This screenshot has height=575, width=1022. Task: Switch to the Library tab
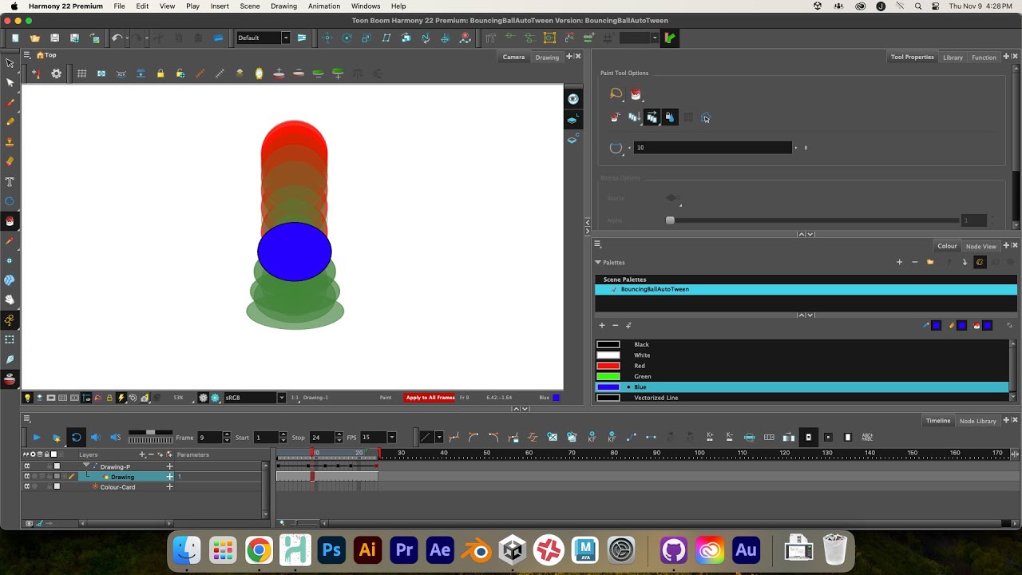point(953,57)
